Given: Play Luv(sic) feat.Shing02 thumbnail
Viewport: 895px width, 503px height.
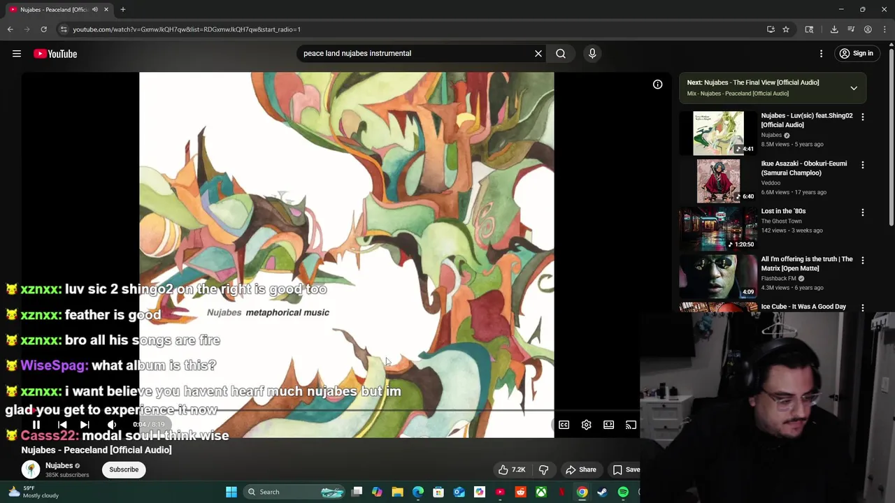Looking at the screenshot, I should pos(718,133).
